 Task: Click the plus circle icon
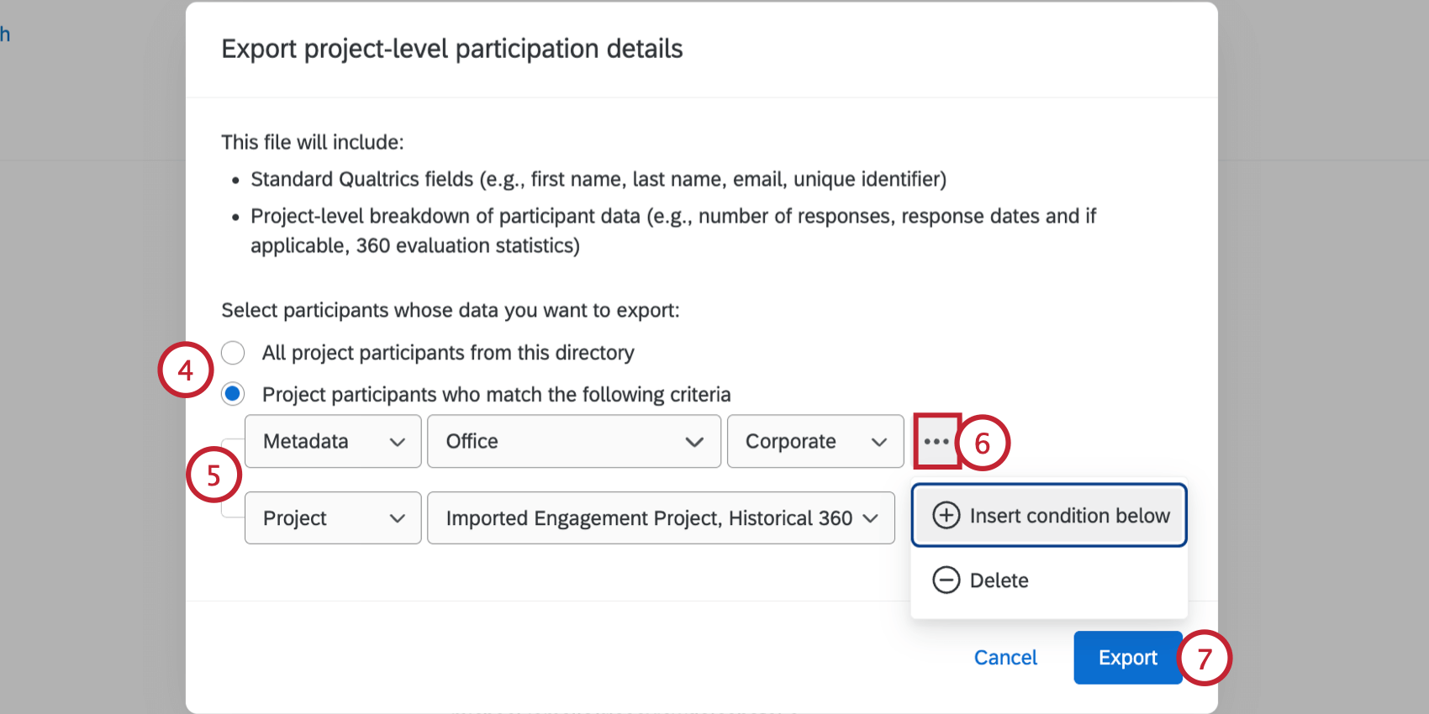point(946,515)
